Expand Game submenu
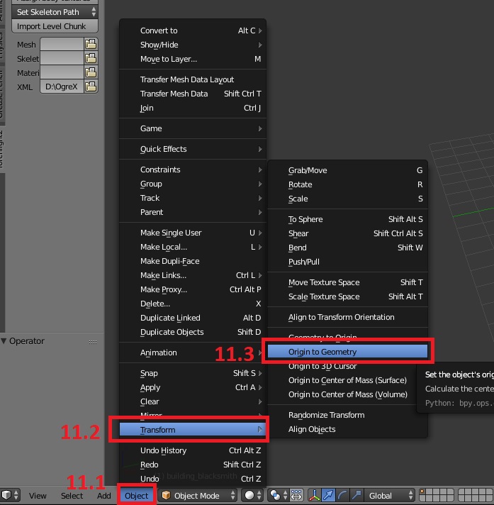The height and width of the screenshot is (505, 494). [193, 128]
